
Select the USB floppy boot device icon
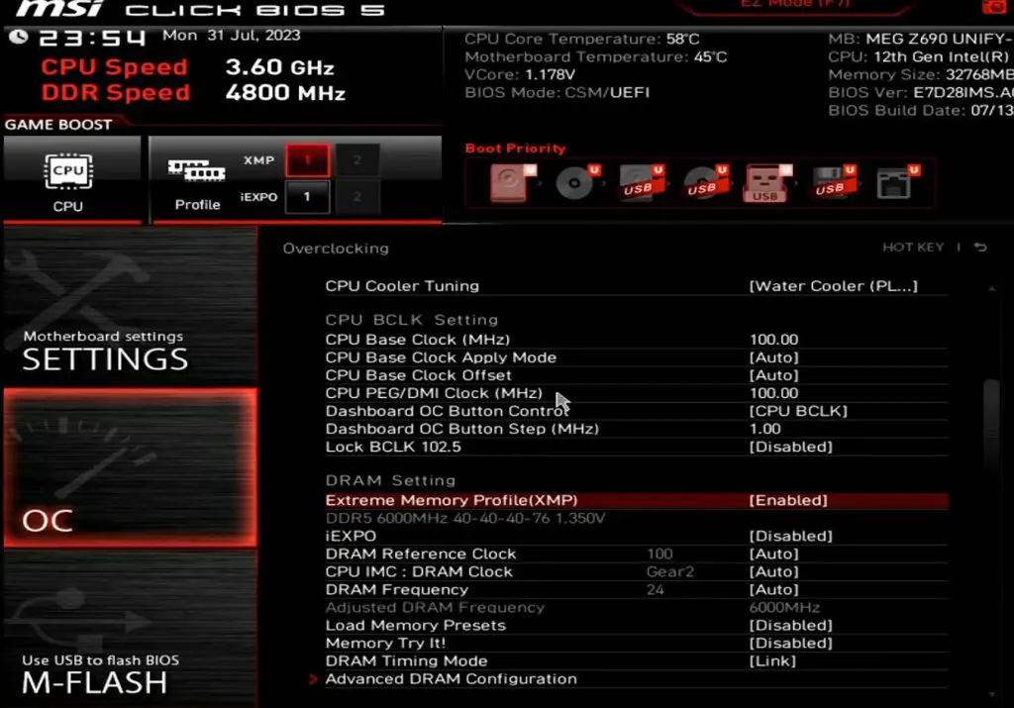(x=833, y=182)
